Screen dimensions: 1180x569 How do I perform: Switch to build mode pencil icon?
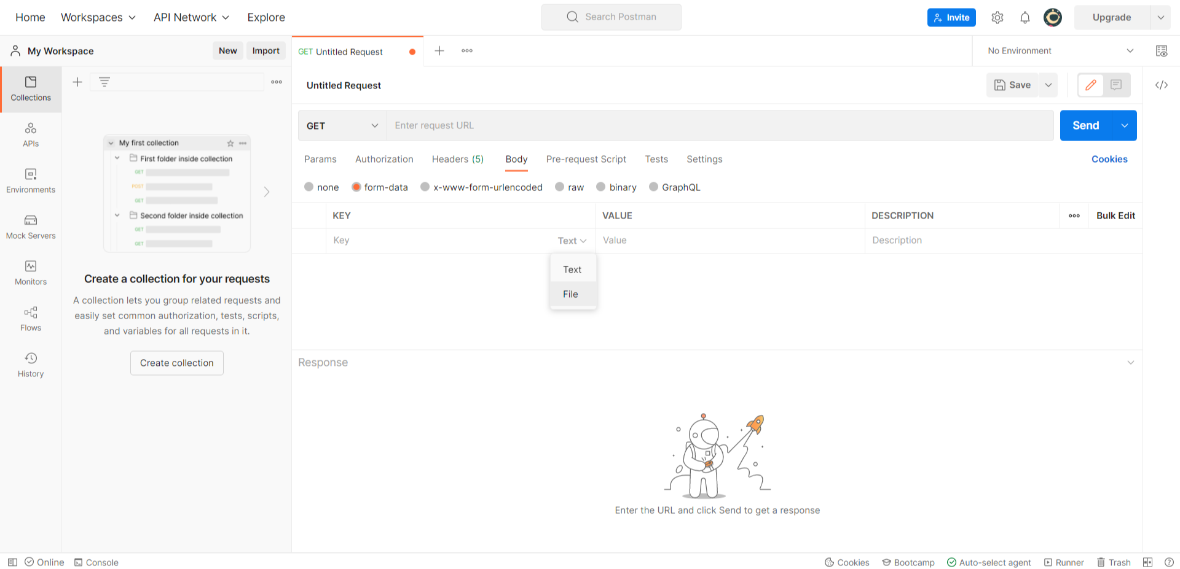[x=1091, y=85]
